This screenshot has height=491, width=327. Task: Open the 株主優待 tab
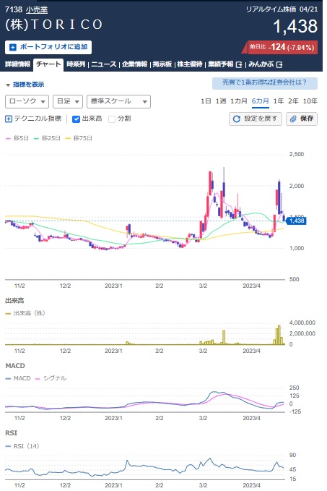coord(190,64)
